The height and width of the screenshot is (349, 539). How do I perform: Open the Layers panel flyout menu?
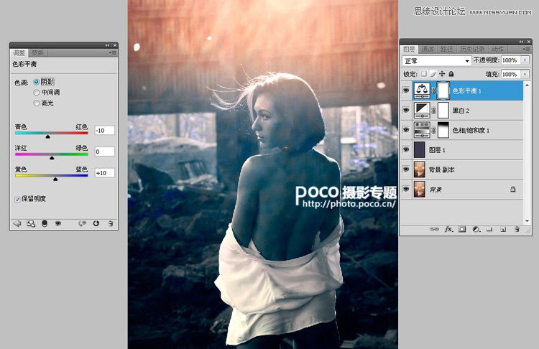[526, 49]
